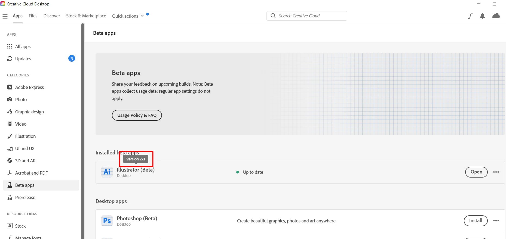Click the Updates count badge '3'
This screenshot has width=506, height=239.
(x=72, y=58)
